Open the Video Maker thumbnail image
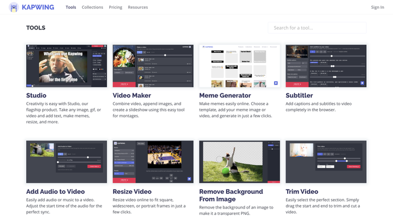The width and height of the screenshot is (393, 218). 153,66
